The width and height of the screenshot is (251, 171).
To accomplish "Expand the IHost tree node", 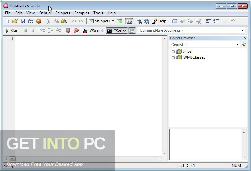I will click(173, 52).
